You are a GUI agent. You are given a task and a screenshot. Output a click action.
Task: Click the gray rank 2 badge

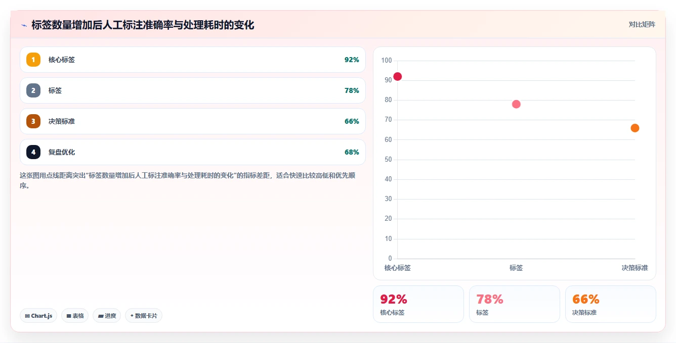[33, 90]
